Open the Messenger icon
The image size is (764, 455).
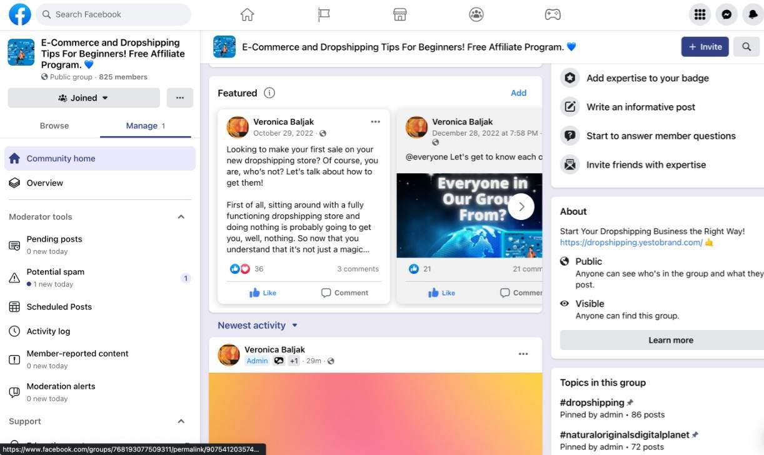pyautogui.click(x=726, y=14)
